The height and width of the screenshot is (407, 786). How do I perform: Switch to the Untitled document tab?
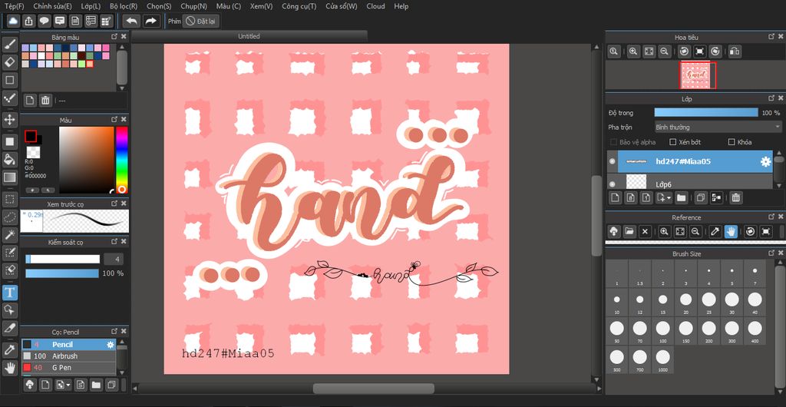click(x=249, y=36)
